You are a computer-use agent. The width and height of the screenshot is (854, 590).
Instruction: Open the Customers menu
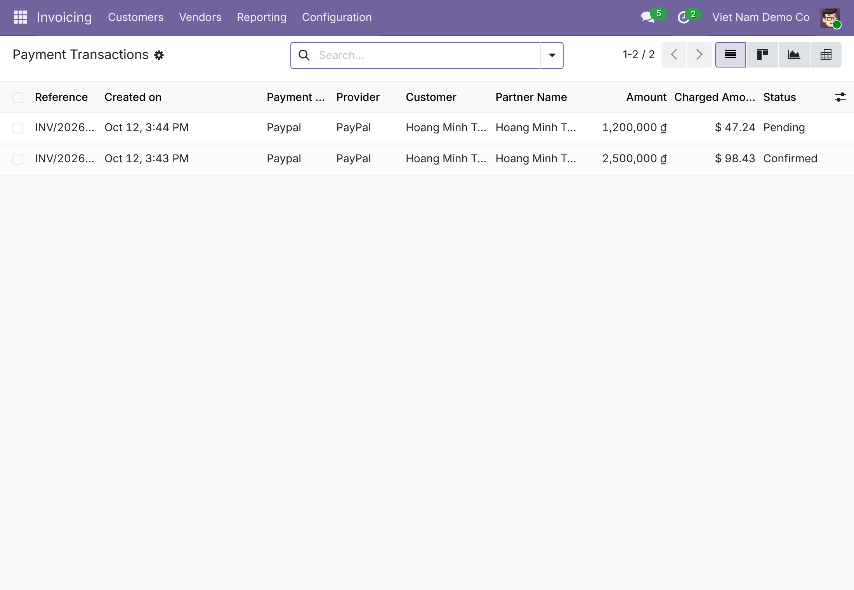click(x=135, y=17)
